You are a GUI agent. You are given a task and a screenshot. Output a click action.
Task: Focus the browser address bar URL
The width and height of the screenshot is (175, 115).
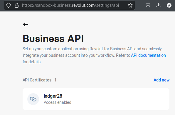point(70,5)
